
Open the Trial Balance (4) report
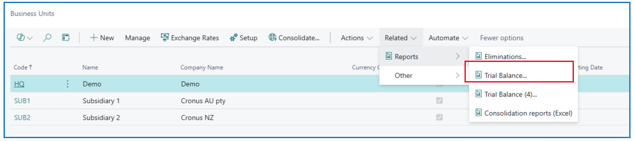click(x=510, y=94)
